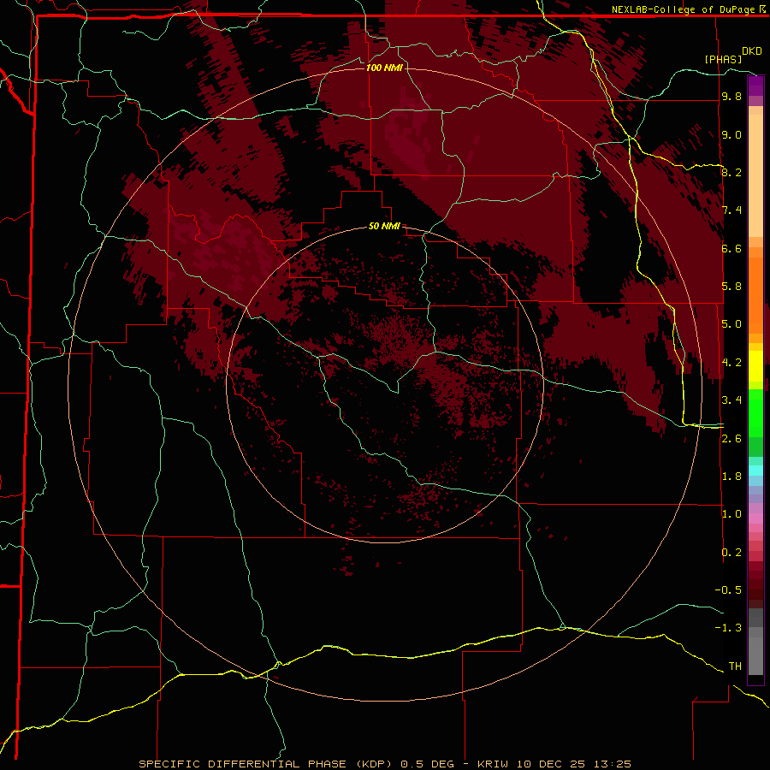Image resolution: width=770 pixels, height=770 pixels.
Task: Click the SPECIFIC DIFFERENTIAL PHASE (KDP) title
Action: pos(265,764)
